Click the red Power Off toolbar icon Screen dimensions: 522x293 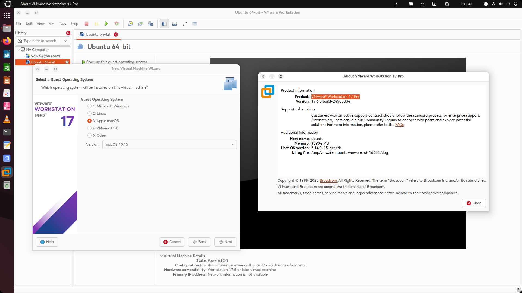click(86, 24)
